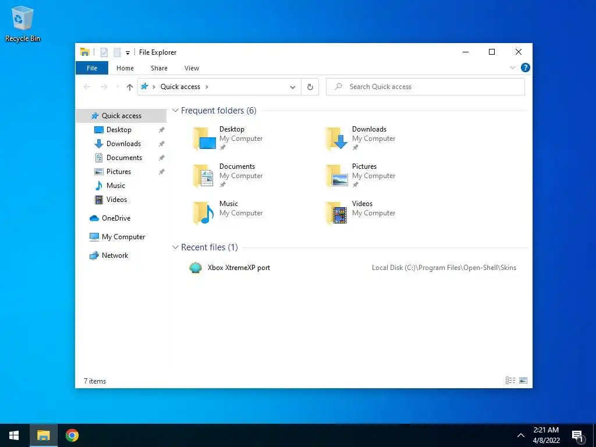596x447 pixels.
Task: Click the Open-Shell\Skins path of recent file
Action: pos(444,268)
